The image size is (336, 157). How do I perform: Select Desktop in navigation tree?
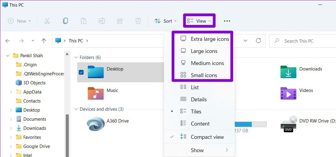click(x=32, y=110)
